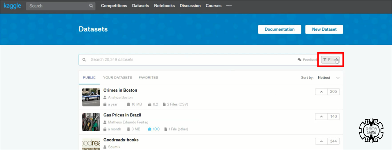Image resolution: width=392 pixels, height=150 pixels.
Task: Click the 10.0 usability score
Action: click(156, 129)
